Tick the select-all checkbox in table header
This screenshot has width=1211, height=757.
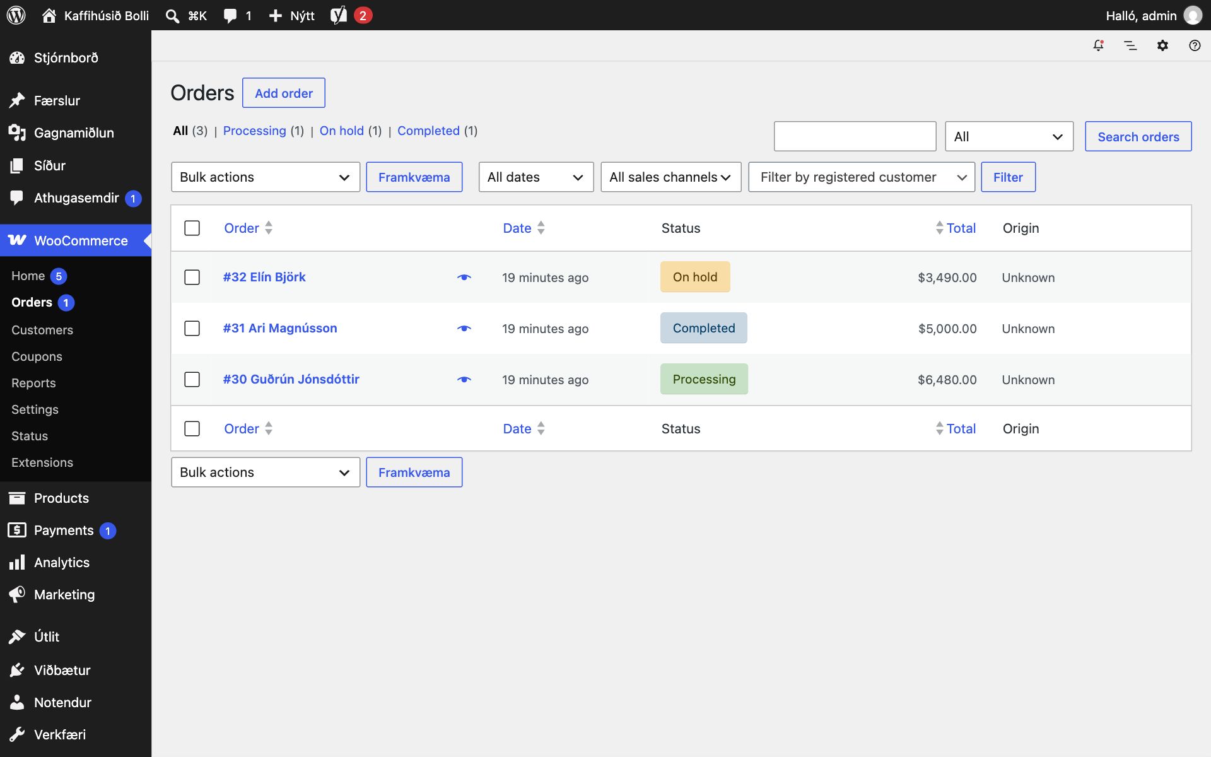(x=192, y=228)
